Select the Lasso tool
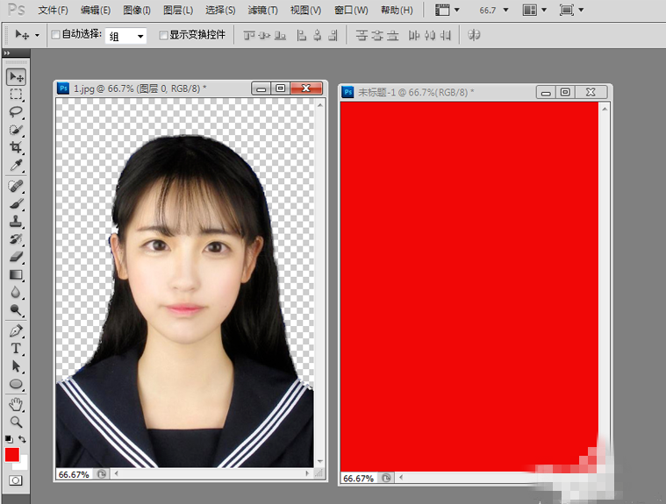This screenshot has height=504, width=666. click(16, 111)
